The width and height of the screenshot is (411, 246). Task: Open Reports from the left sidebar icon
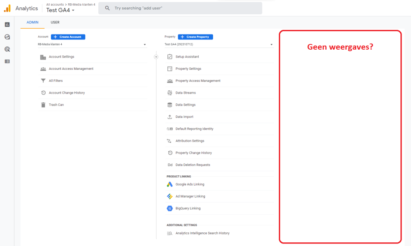tap(7, 25)
